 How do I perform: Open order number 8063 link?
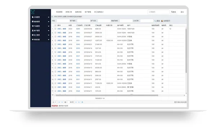pyautogui.click(x=78, y=33)
